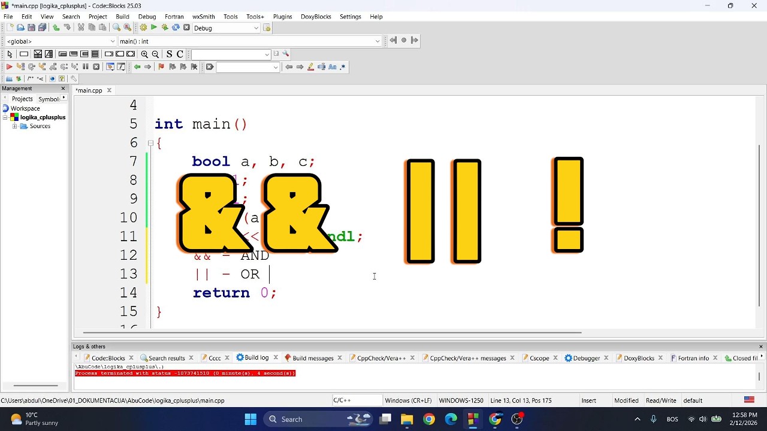Switch to the Search results tab
The image size is (767, 431).
pyautogui.click(x=162, y=358)
